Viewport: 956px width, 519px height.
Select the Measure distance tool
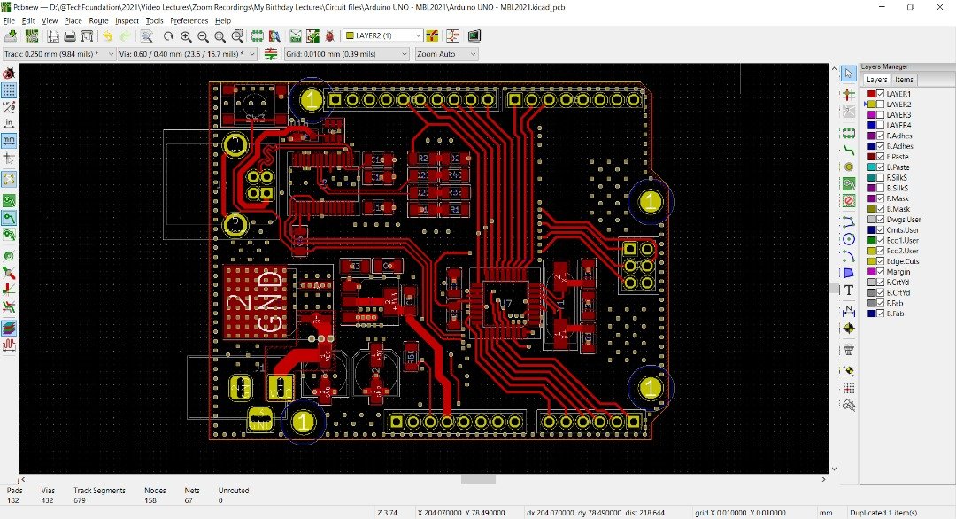point(848,405)
